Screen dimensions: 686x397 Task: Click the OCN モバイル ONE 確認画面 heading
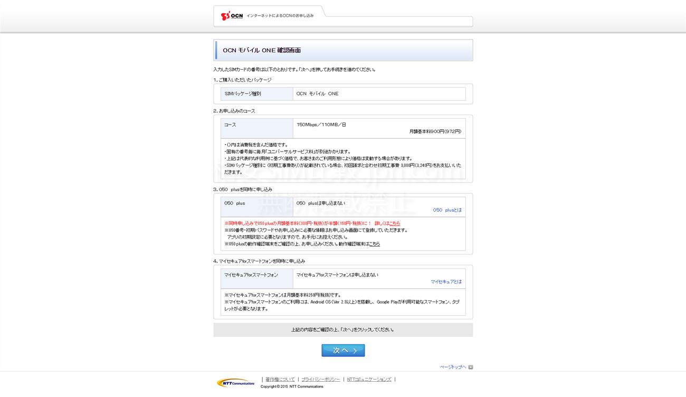[x=262, y=51]
